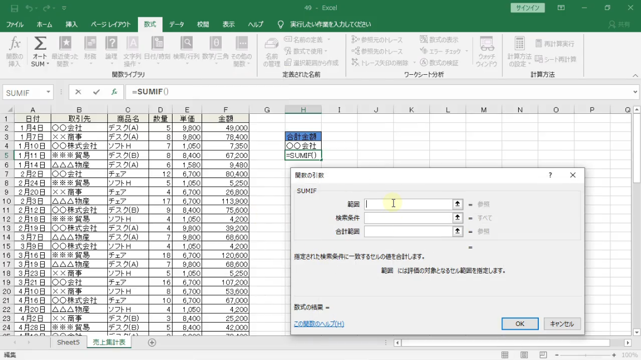Click 検索条件 range selector collapse button
This screenshot has height=360, width=641.
pos(457,218)
